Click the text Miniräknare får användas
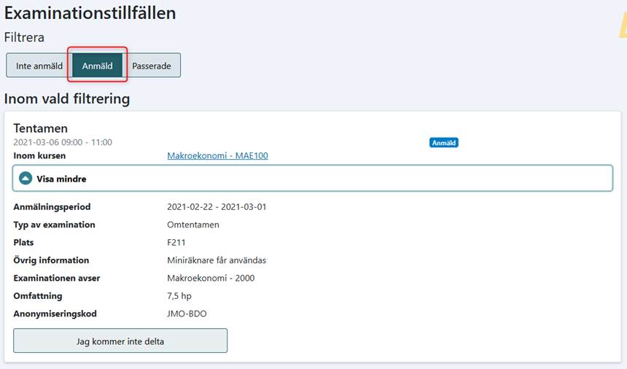Screen dimensions: 627x369 [217, 260]
